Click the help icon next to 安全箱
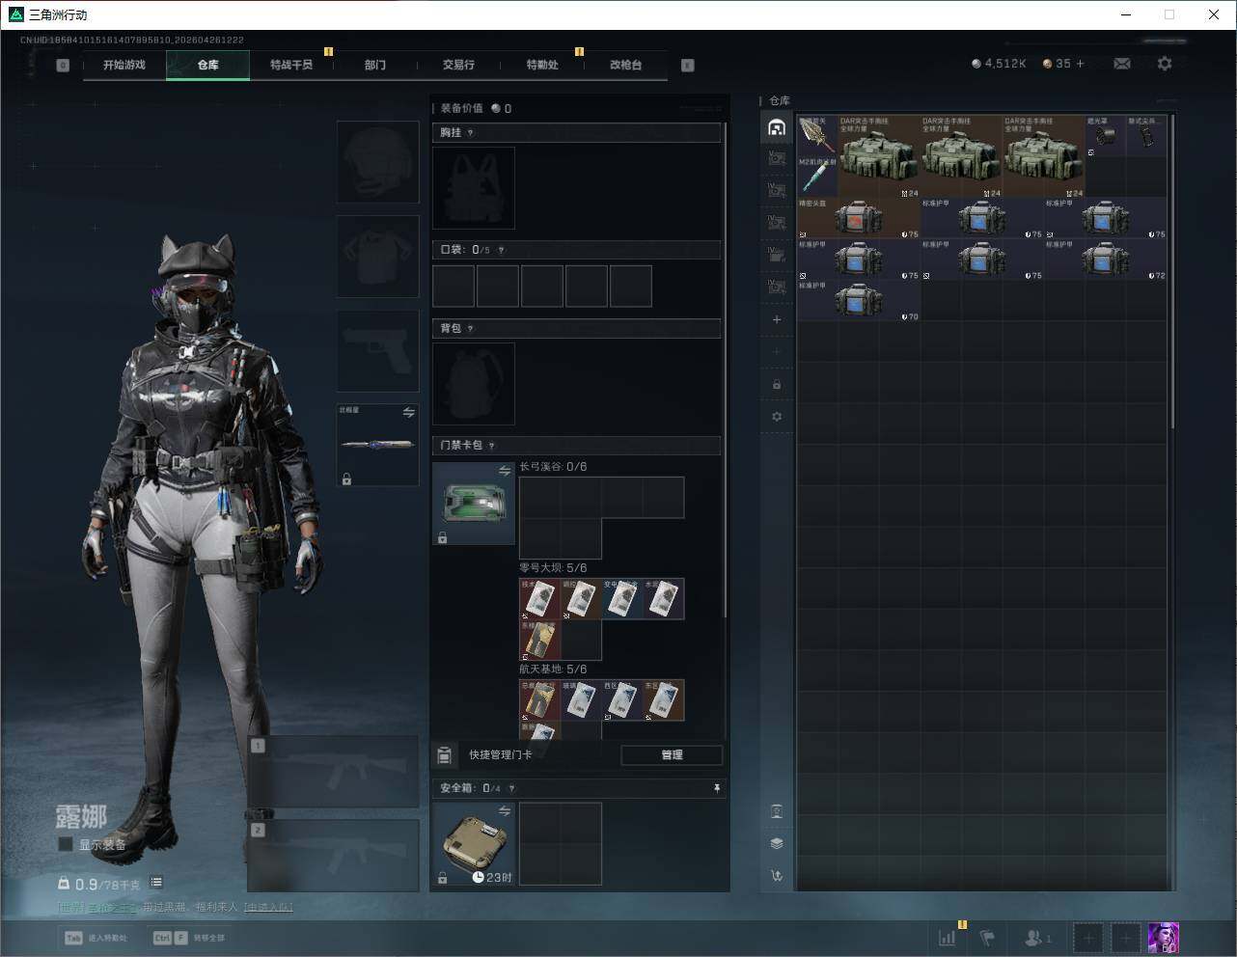The image size is (1237, 957). 511,788
